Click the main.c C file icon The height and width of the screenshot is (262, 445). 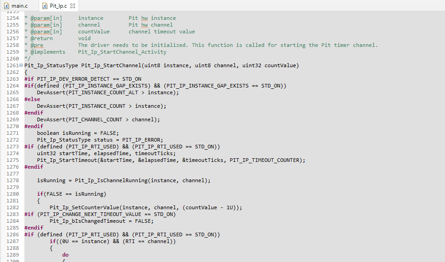point(7,5)
